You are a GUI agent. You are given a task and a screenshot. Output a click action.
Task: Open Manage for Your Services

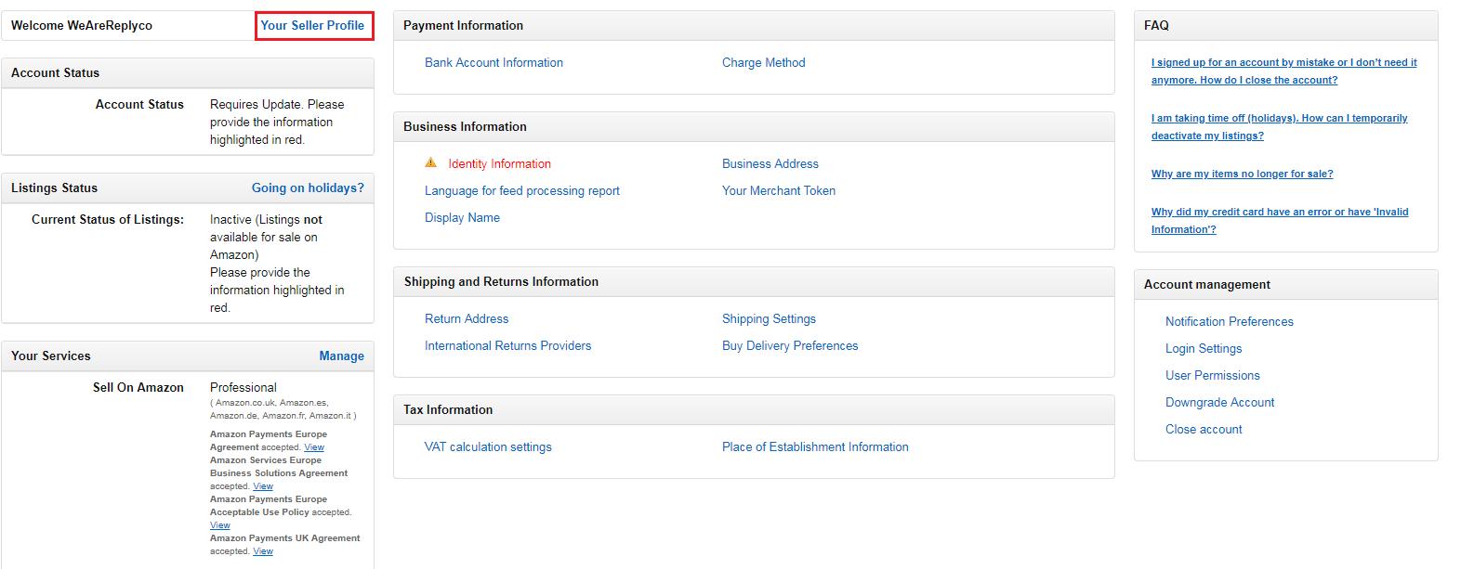coord(341,356)
